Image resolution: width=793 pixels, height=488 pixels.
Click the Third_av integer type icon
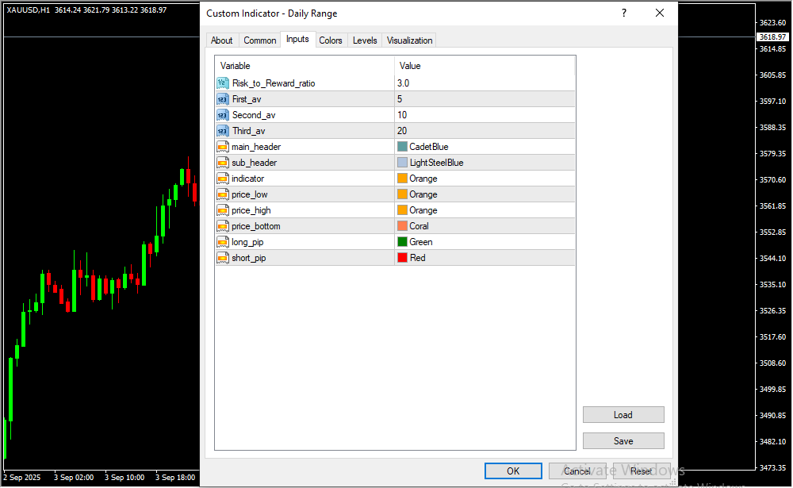(x=222, y=131)
